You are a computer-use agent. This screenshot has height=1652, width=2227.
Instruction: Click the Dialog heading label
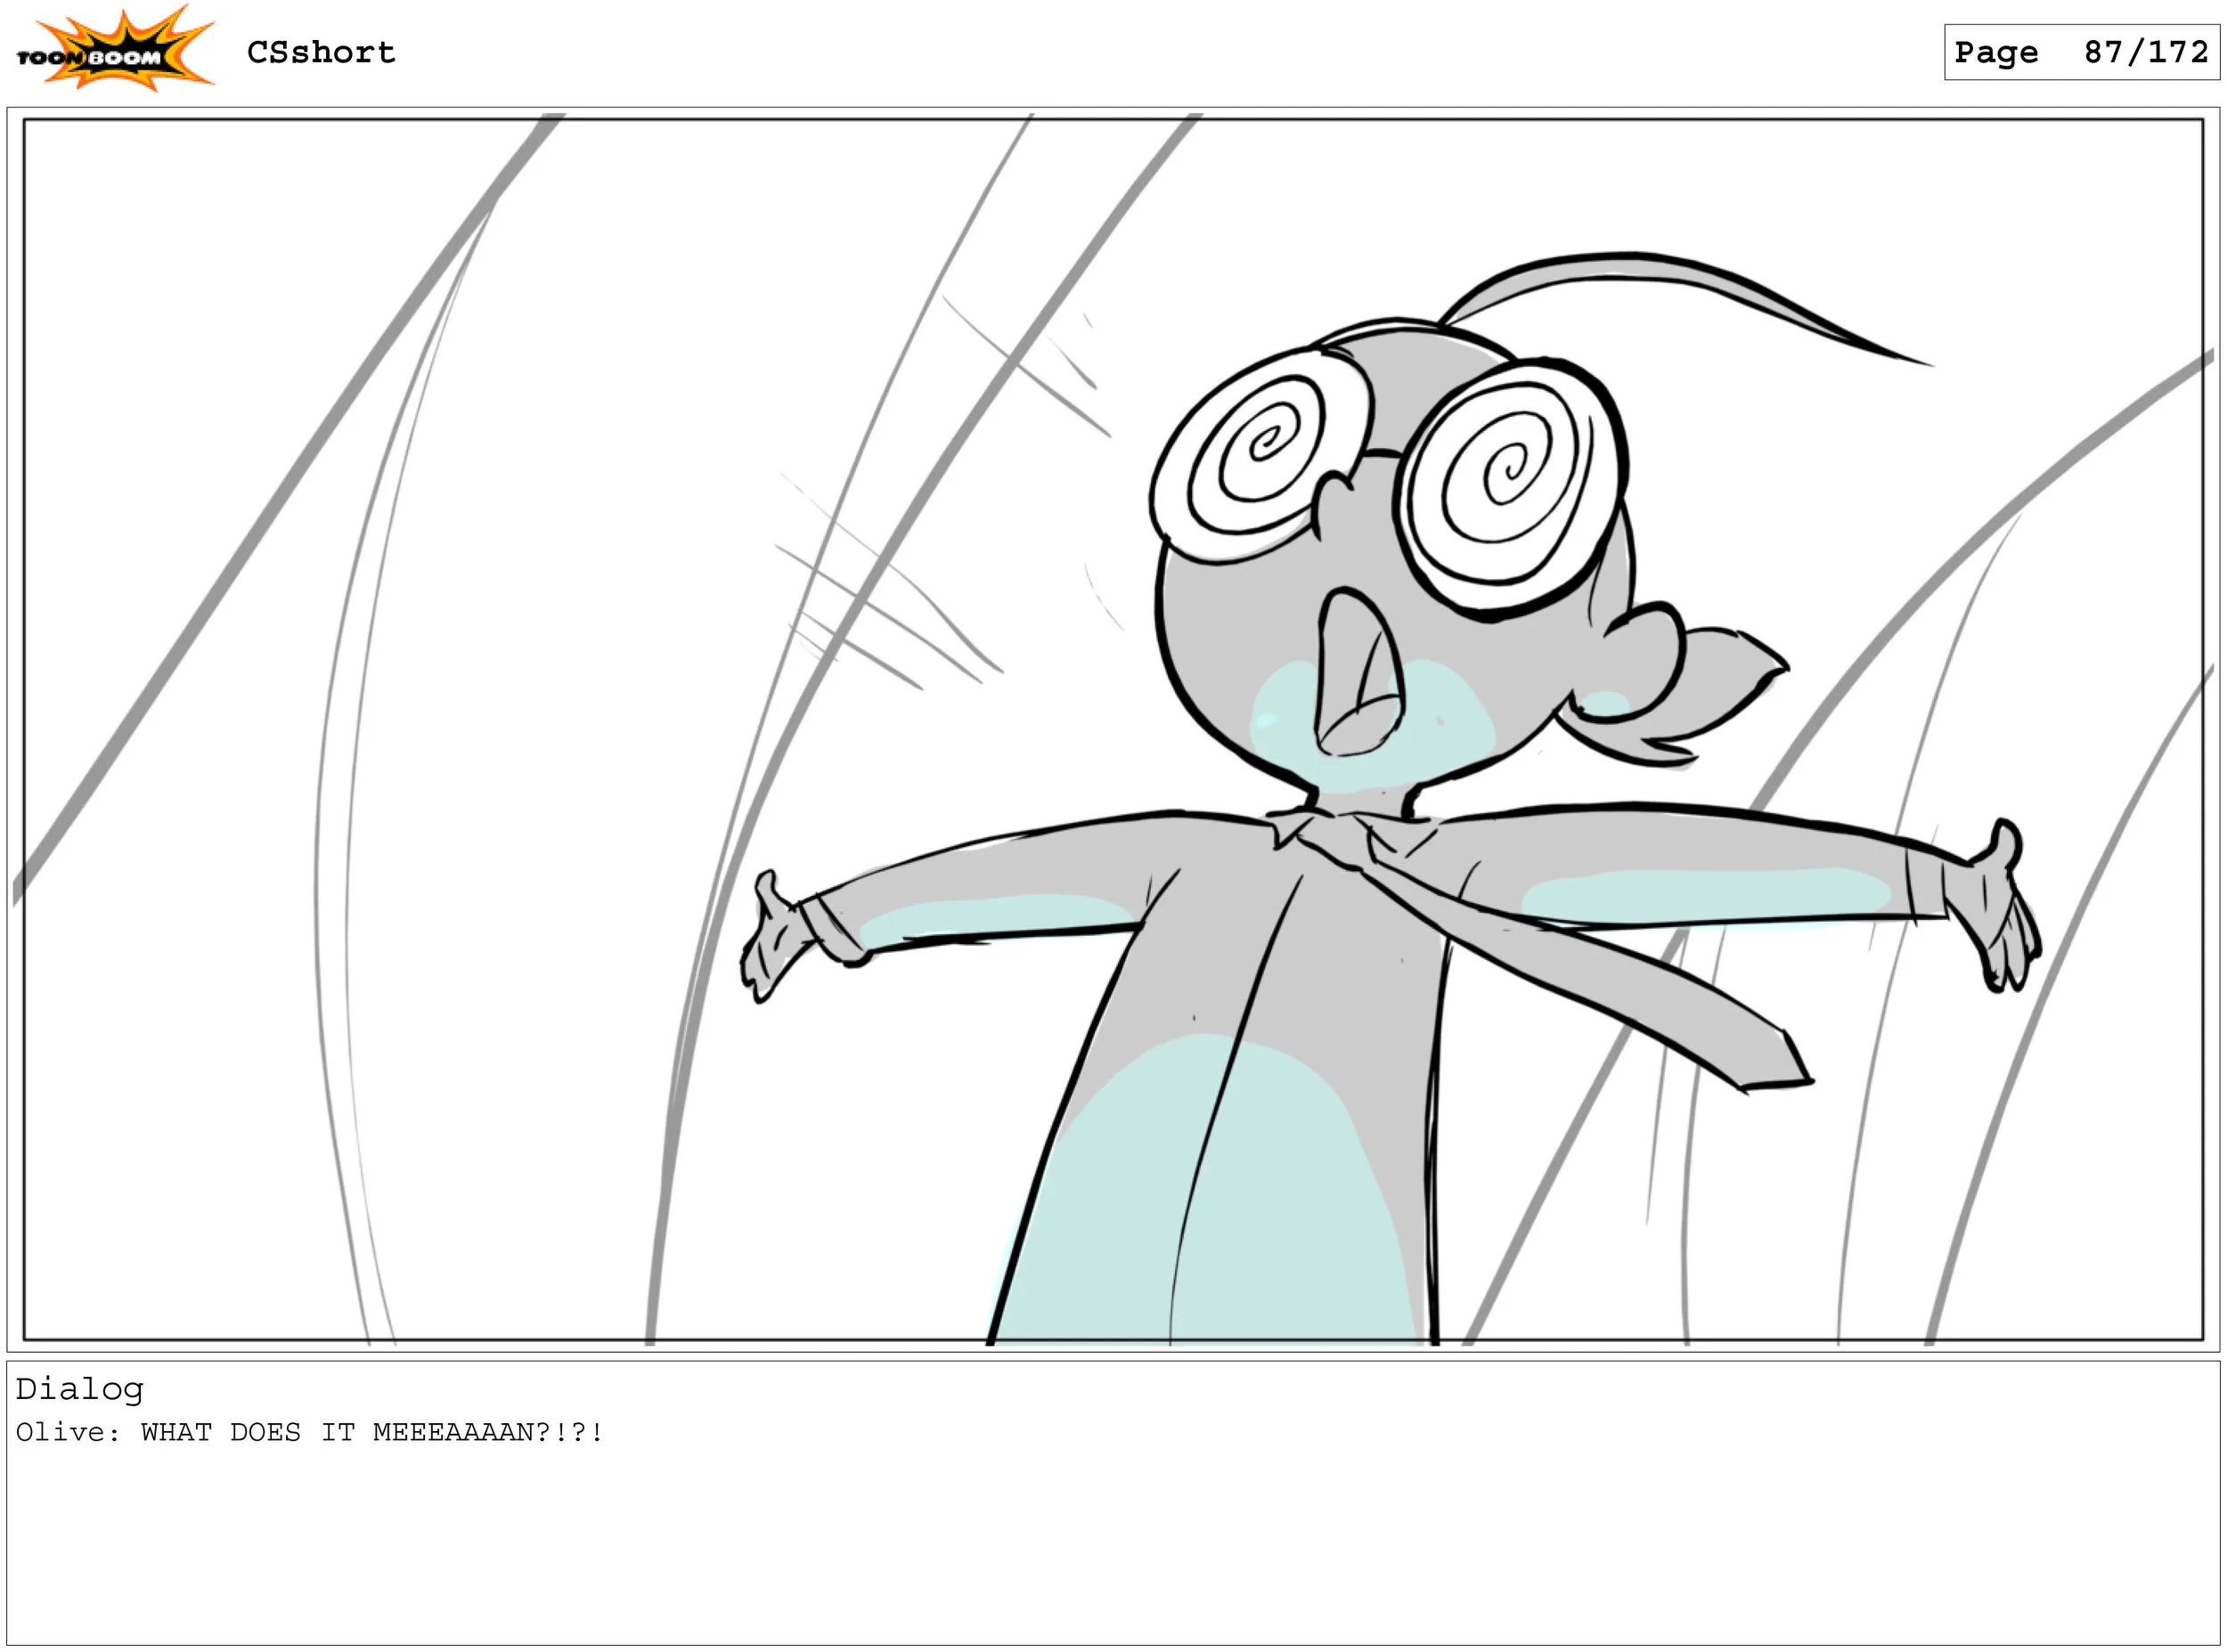pyautogui.click(x=80, y=1389)
